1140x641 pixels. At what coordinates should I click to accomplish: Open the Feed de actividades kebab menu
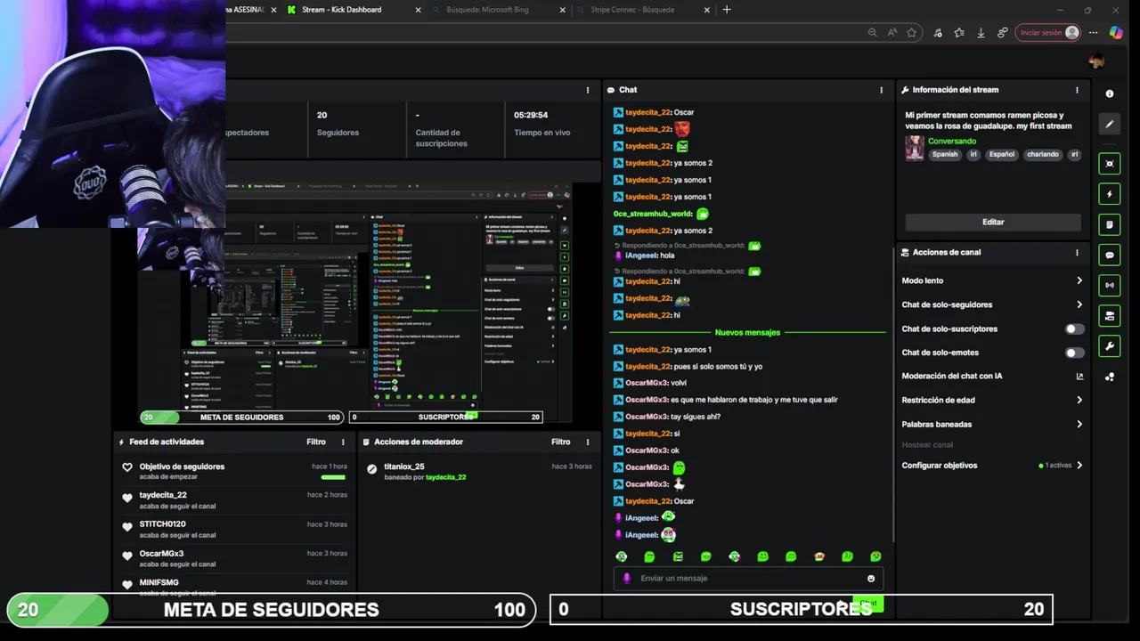tap(343, 442)
